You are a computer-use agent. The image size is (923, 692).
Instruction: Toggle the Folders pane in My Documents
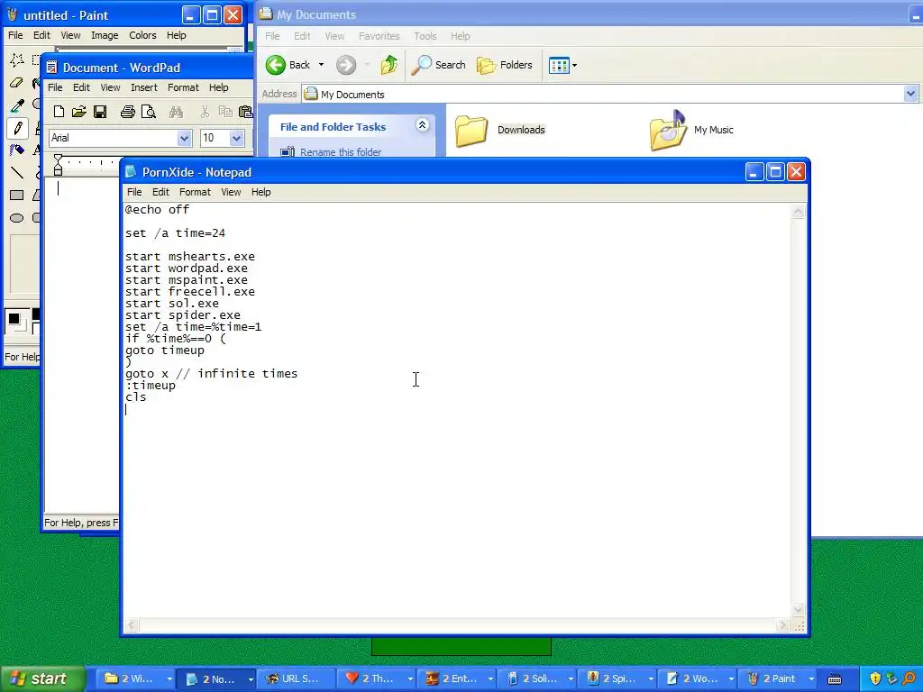[x=505, y=65]
